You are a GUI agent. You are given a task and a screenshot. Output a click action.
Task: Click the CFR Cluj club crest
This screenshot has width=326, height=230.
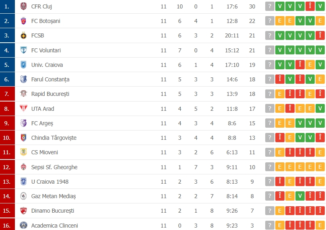23,6
